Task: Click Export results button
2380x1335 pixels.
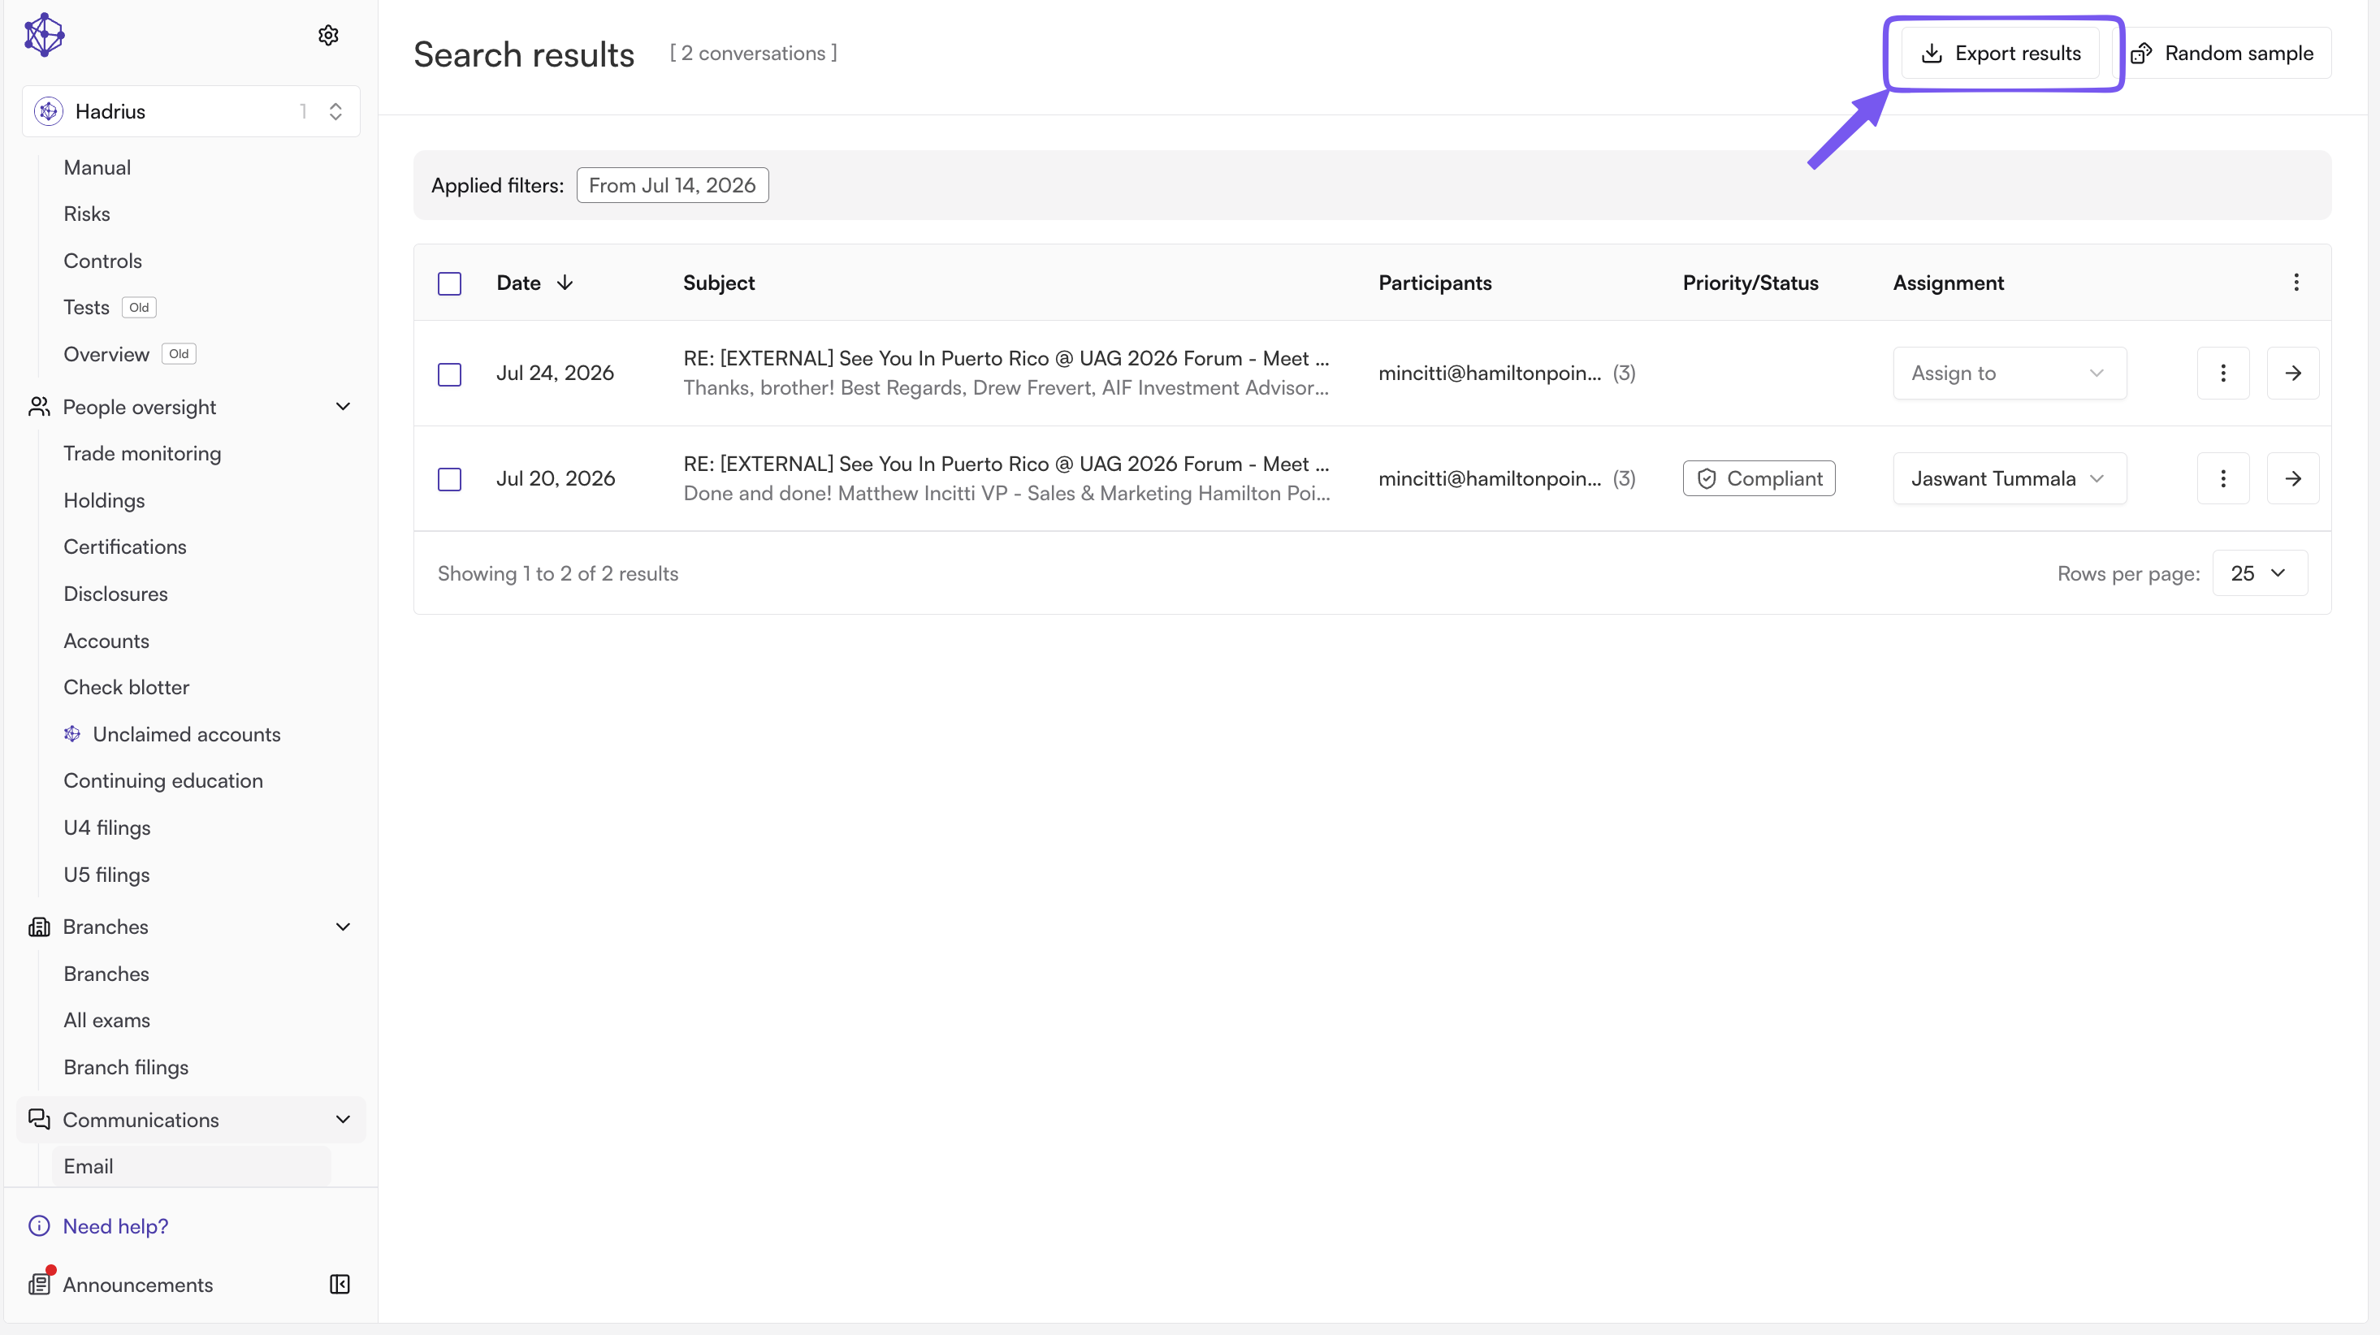Action: pyautogui.click(x=2001, y=54)
